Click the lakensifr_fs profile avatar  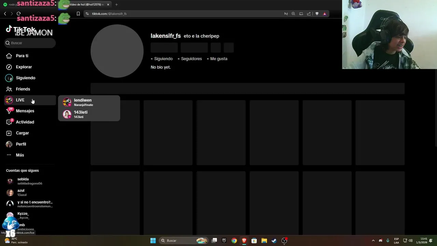(x=117, y=51)
